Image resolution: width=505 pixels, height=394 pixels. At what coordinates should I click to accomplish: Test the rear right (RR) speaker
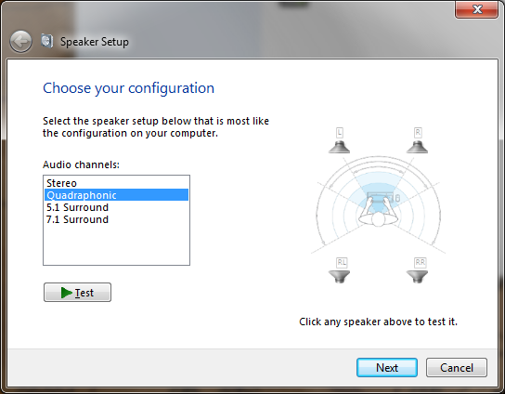(417, 277)
